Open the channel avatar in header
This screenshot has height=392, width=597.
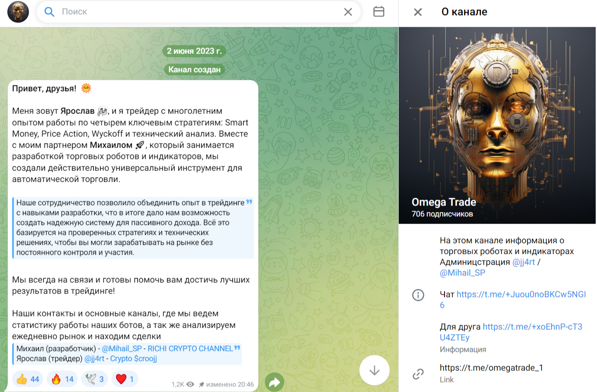coord(18,12)
